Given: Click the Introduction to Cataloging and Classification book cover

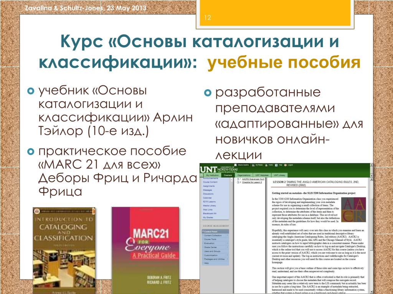Looking at the screenshot, I should [x=64, y=250].
